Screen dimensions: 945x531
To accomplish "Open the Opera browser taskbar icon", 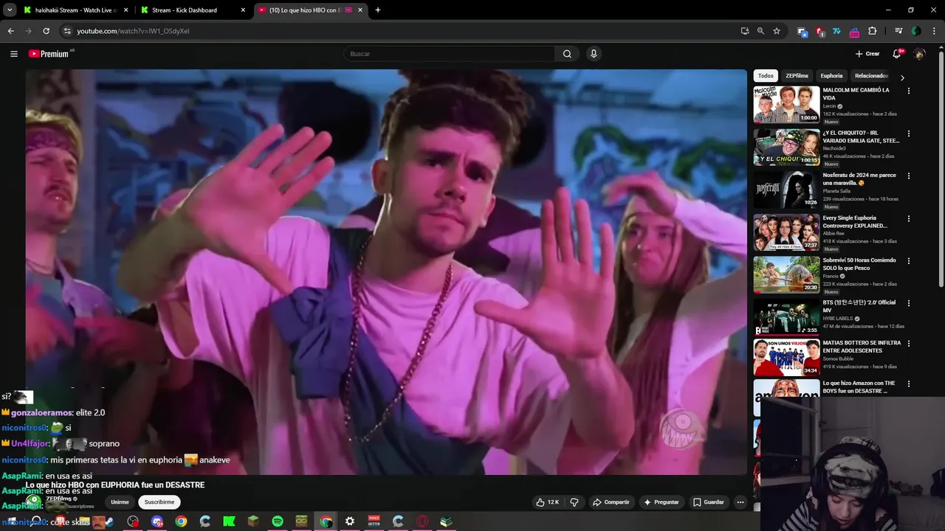I will click(x=422, y=521).
